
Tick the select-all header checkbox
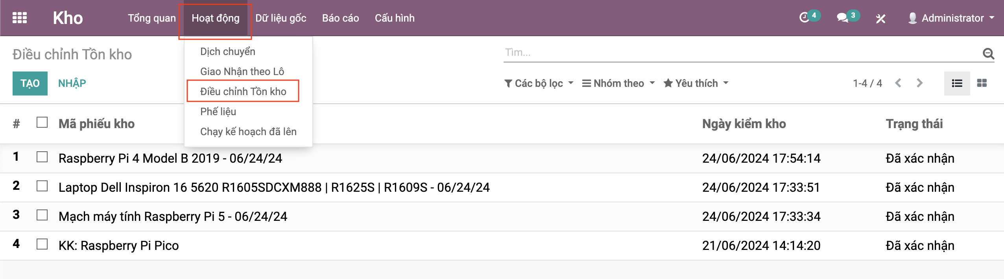pyautogui.click(x=42, y=123)
